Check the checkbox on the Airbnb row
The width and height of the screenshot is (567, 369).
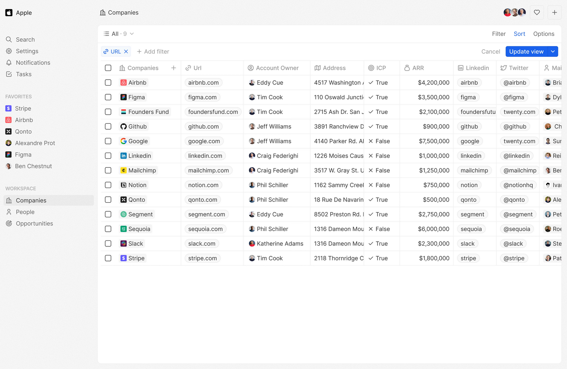coord(108,82)
